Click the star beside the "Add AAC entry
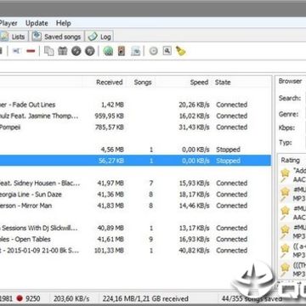 tap(285, 173)
